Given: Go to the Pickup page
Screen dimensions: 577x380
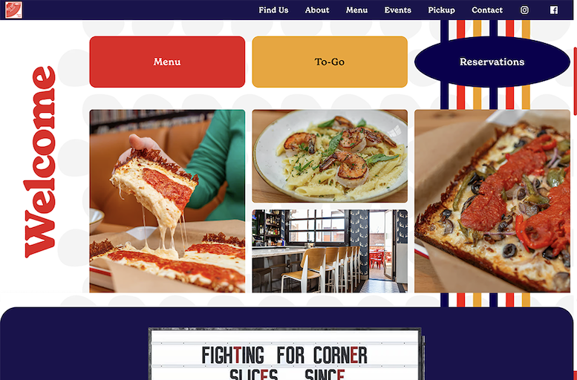Looking at the screenshot, I should click(441, 10).
